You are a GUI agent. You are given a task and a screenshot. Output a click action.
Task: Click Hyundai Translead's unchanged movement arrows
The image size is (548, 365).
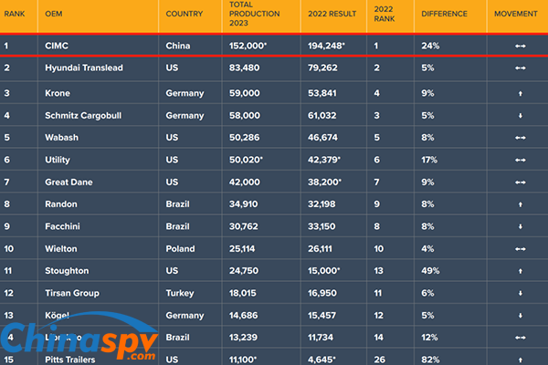[x=521, y=68]
